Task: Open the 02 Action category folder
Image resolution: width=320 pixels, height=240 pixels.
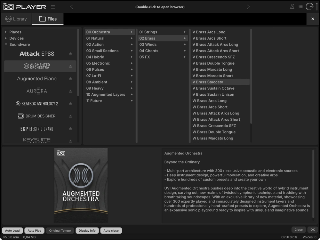Action: coord(110,44)
